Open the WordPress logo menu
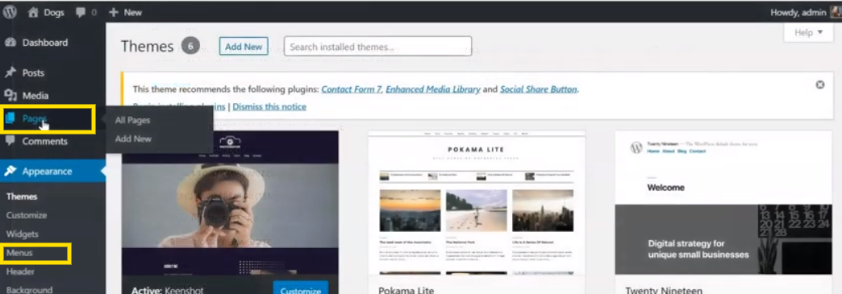The width and height of the screenshot is (842, 294). 10,12
